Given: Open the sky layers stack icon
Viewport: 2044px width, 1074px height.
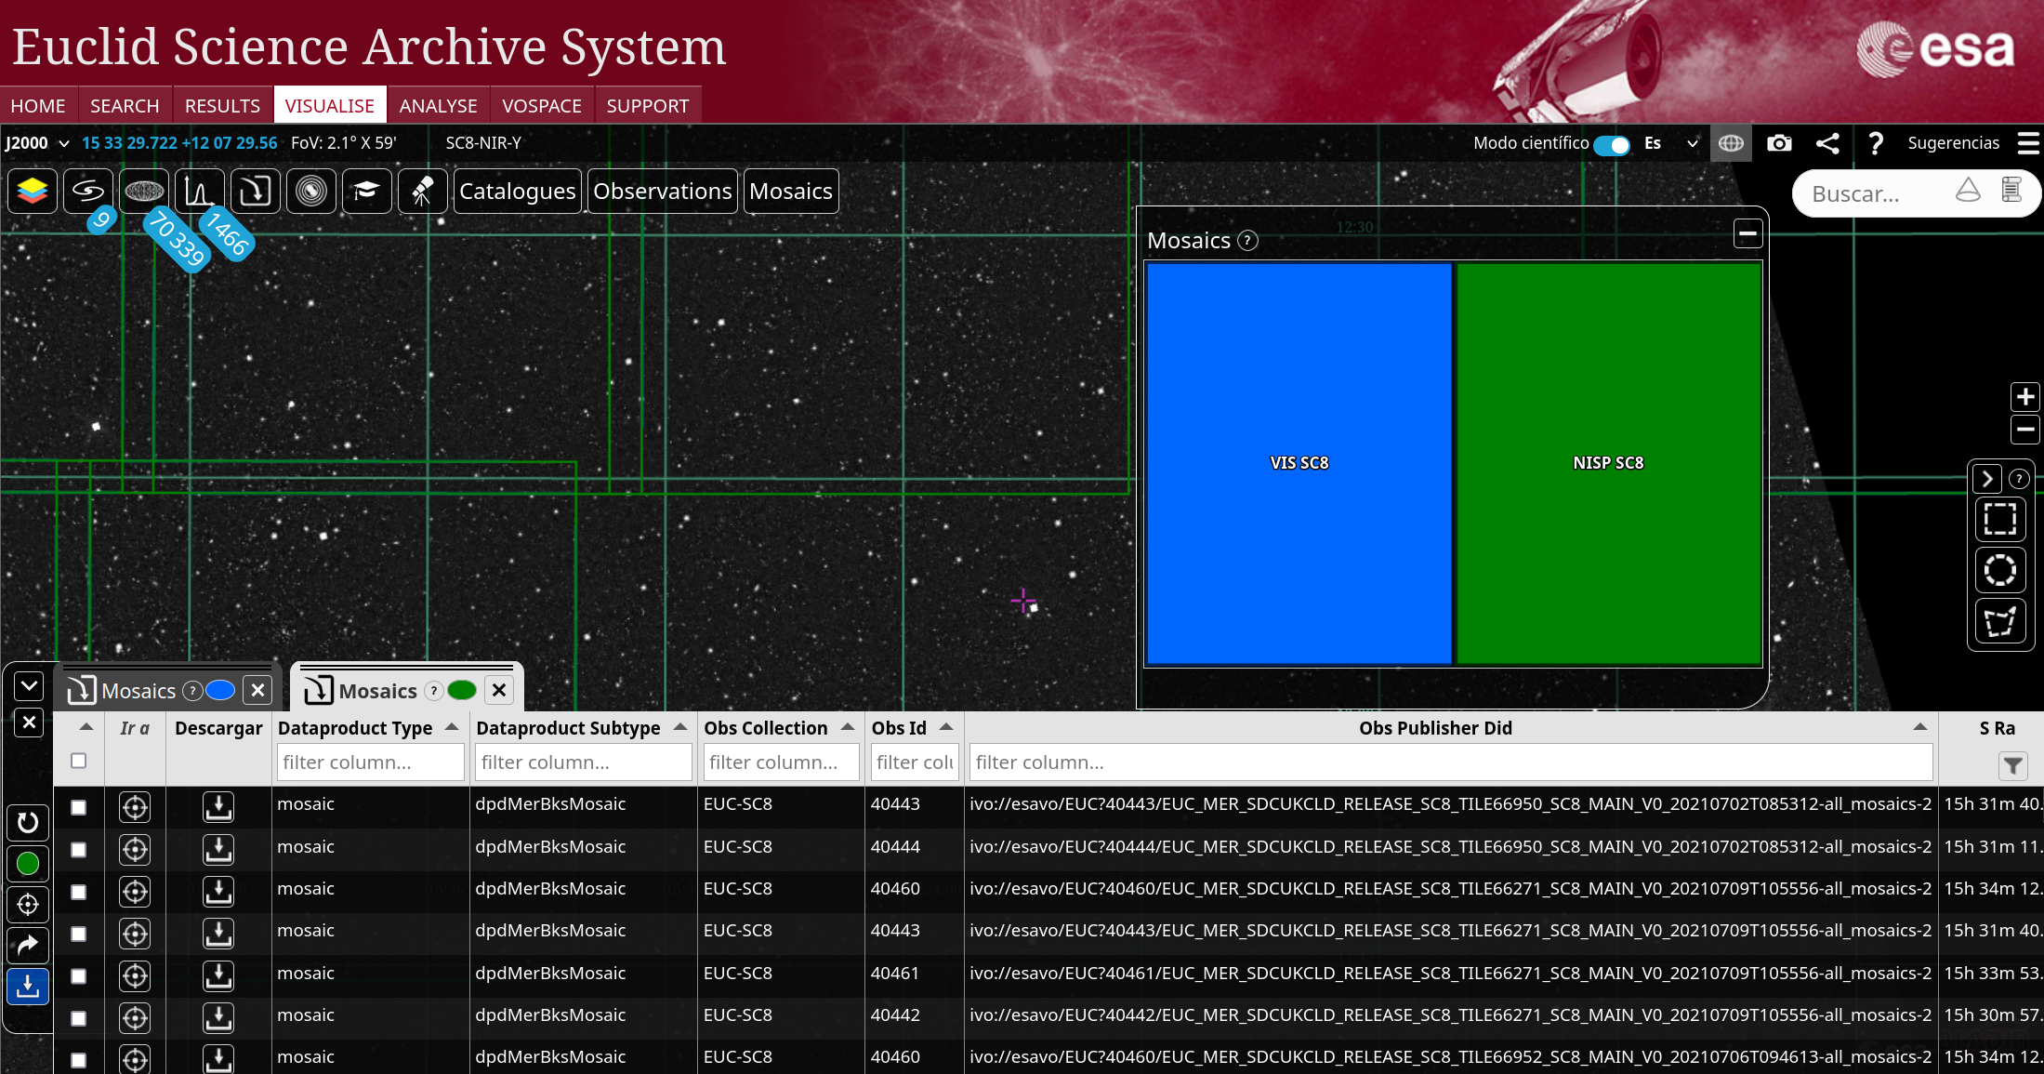Looking at the screenshot, I should [x=33, y=192].
